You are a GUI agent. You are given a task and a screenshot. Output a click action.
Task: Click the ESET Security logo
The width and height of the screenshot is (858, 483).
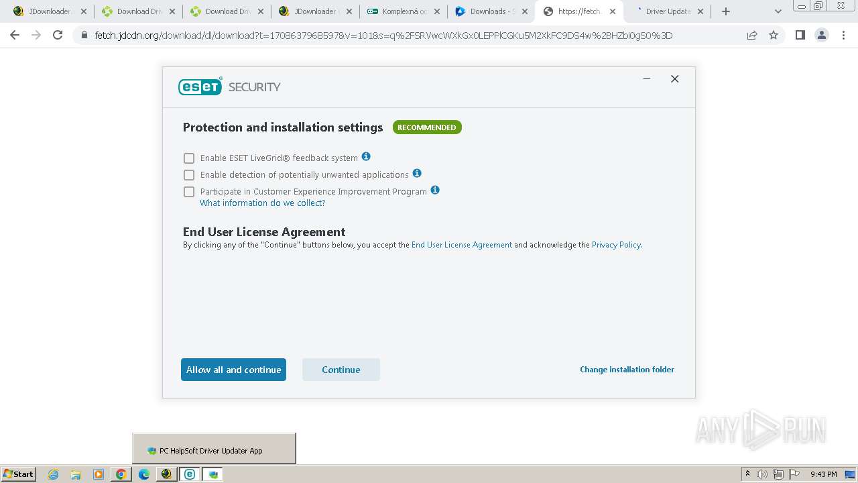[x=229, y=87]
